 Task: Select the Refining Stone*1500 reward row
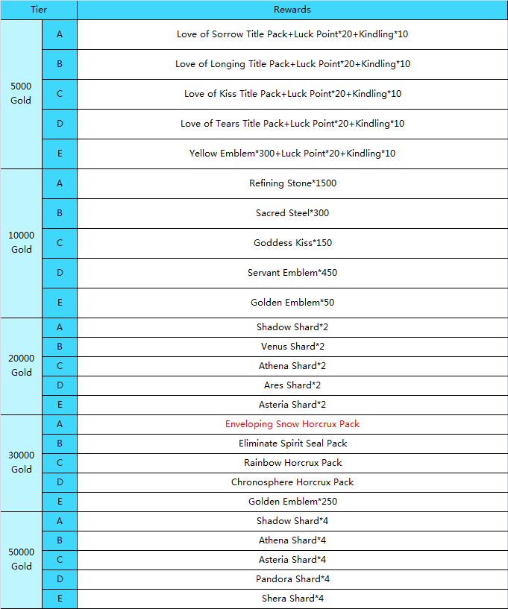pyautogui.click(x=292, y=183)
